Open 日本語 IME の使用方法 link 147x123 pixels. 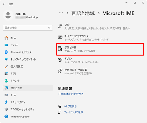(x=71, y=94)
